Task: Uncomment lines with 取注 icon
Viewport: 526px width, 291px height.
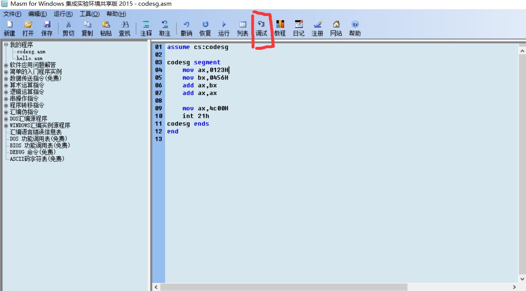Action: [x=165, y=24]
